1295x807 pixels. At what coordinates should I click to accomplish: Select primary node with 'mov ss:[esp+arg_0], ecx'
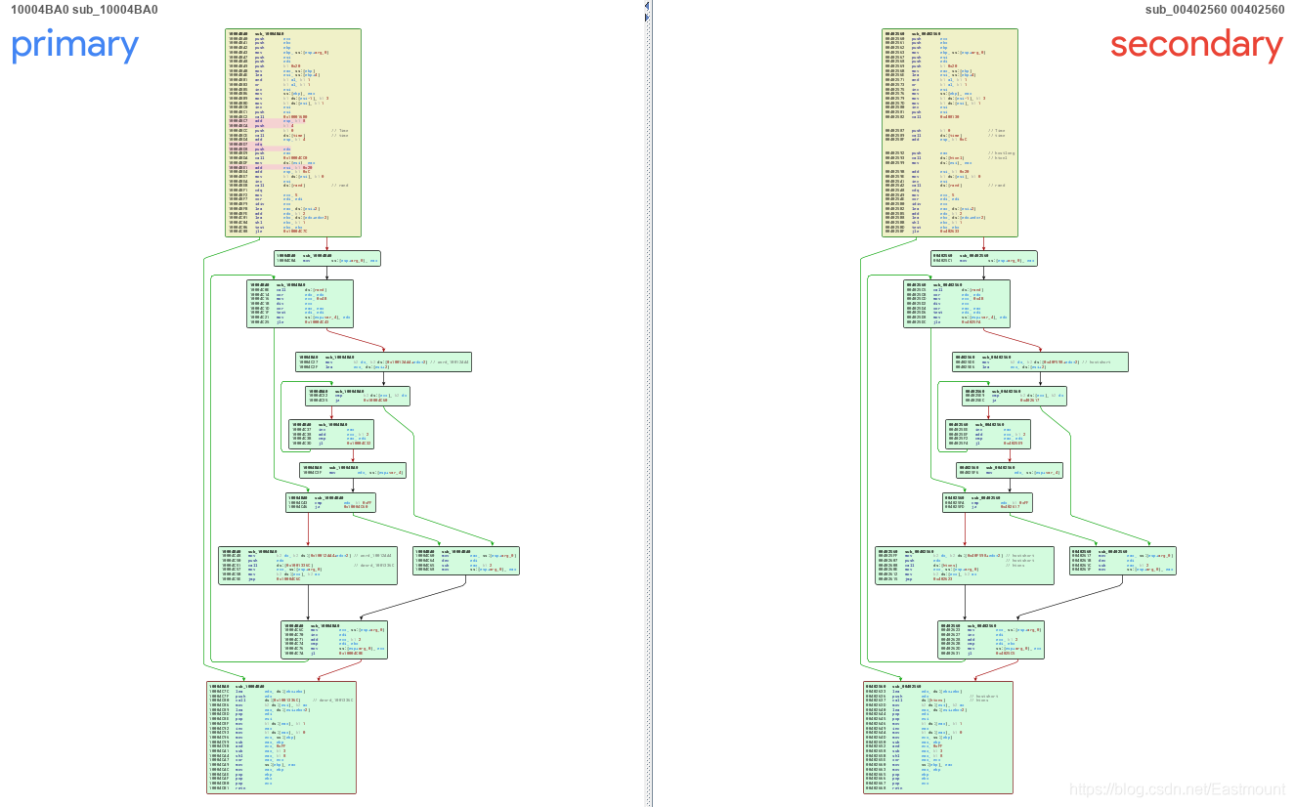[x=326, y=259]
